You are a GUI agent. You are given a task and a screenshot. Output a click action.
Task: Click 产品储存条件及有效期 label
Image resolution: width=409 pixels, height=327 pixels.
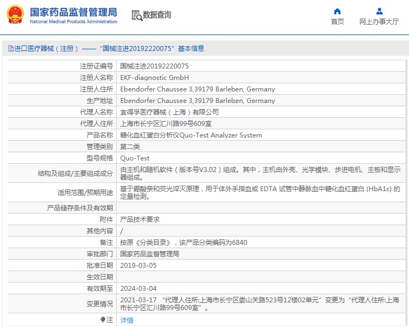[x=80, y=208]
